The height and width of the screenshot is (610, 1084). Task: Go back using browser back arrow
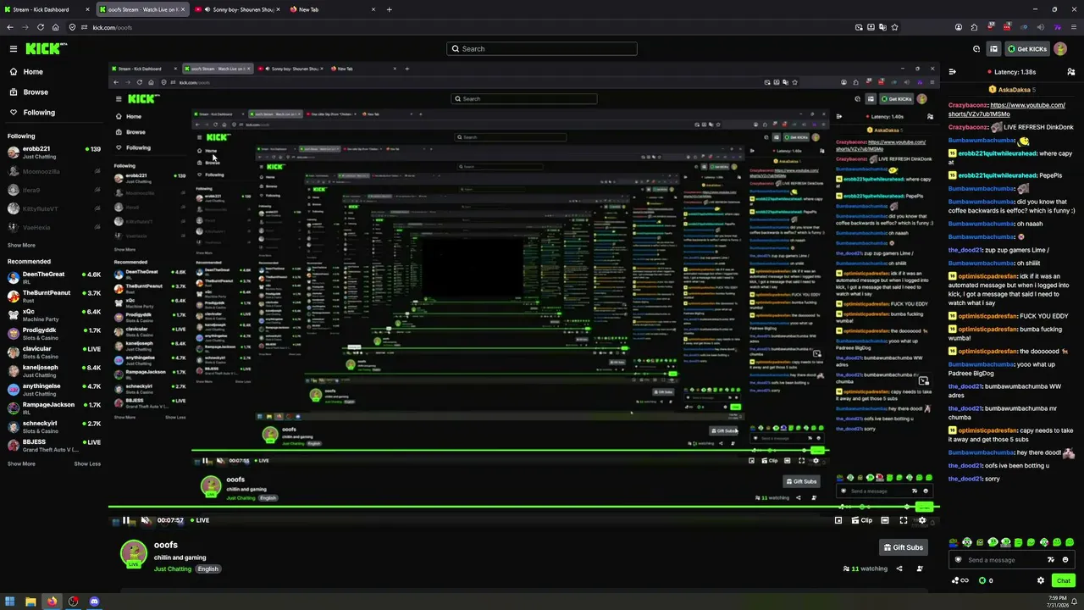click(10, 27)
